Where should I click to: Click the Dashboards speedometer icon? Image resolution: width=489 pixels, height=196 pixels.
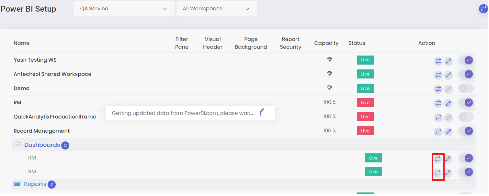17,145
